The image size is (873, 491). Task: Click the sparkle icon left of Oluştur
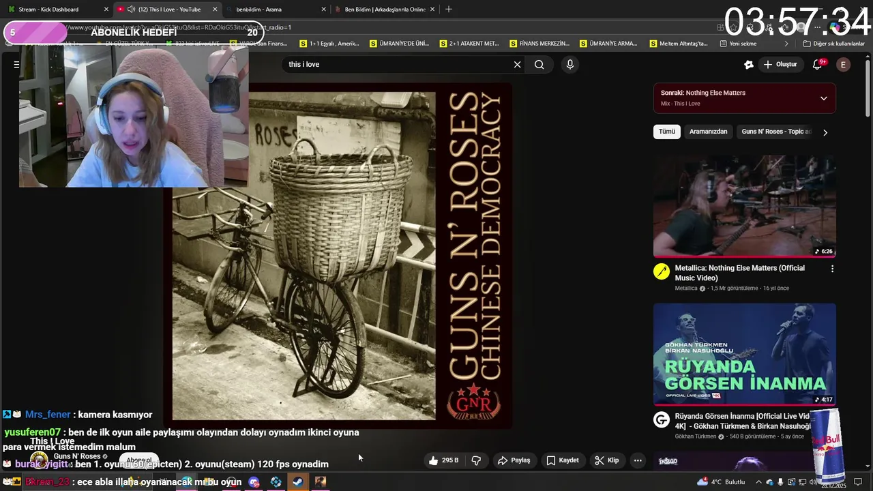749,64
